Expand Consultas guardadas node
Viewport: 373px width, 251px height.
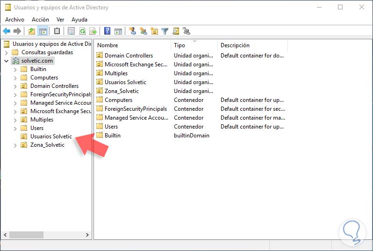pos(7,52)
